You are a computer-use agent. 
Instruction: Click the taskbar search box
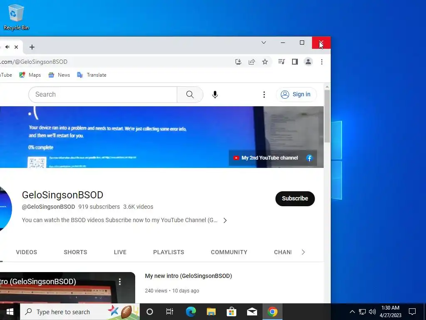click(x=80, y=312)
